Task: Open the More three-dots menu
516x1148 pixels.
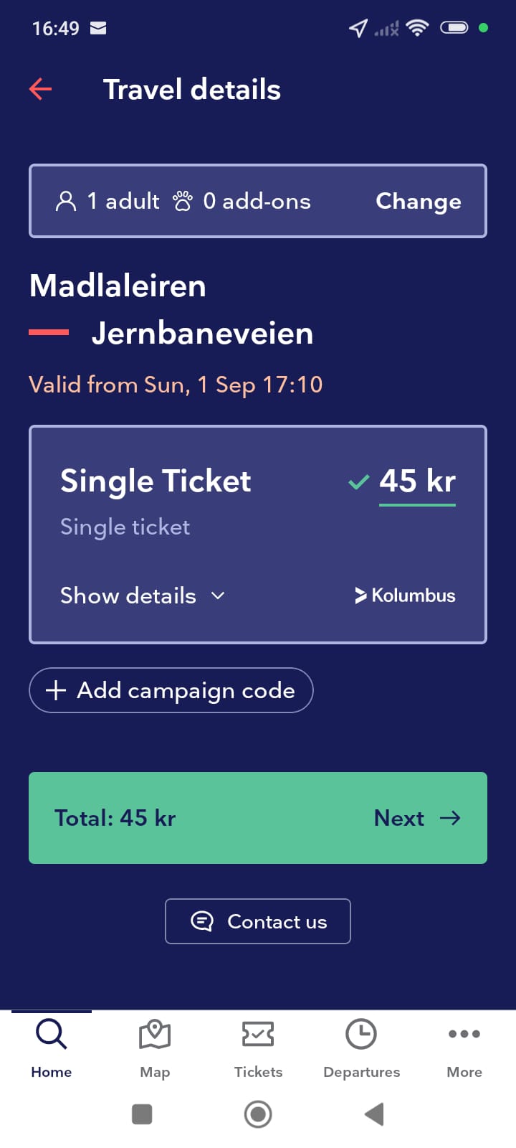Action: point(464,1034)
